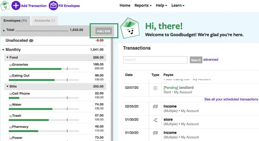Click the Search transactions button
Viewport: 259px width, 141px height.
[196, 60]
